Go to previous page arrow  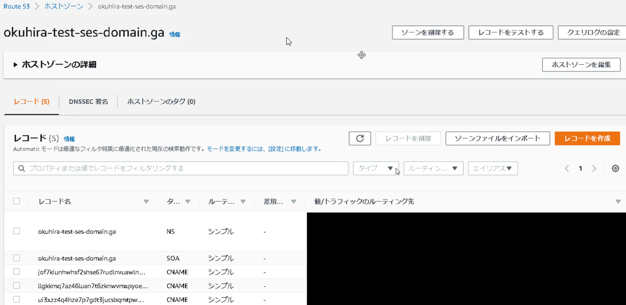coord(567,169)
